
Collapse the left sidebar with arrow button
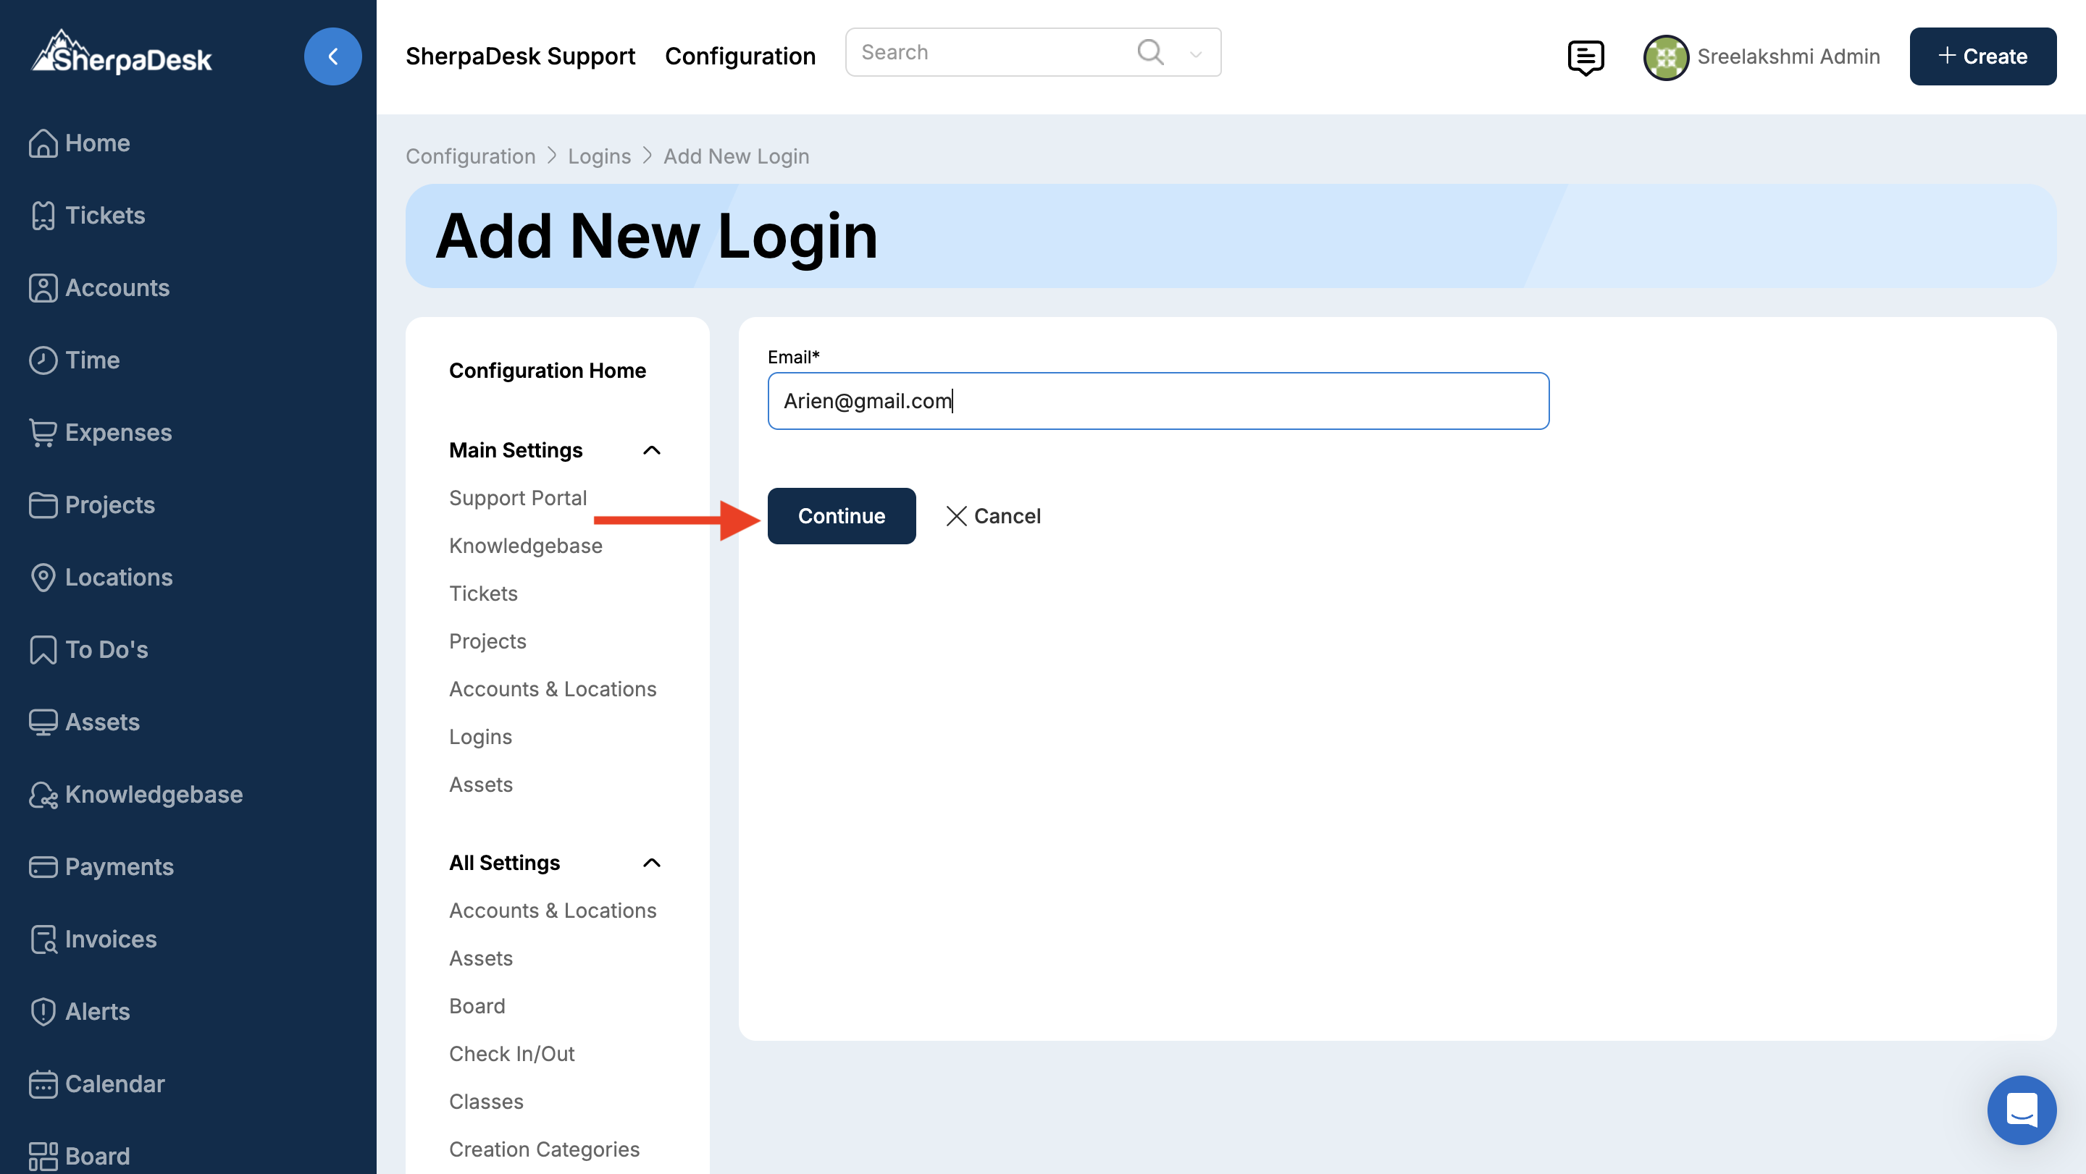coord(332,56)
